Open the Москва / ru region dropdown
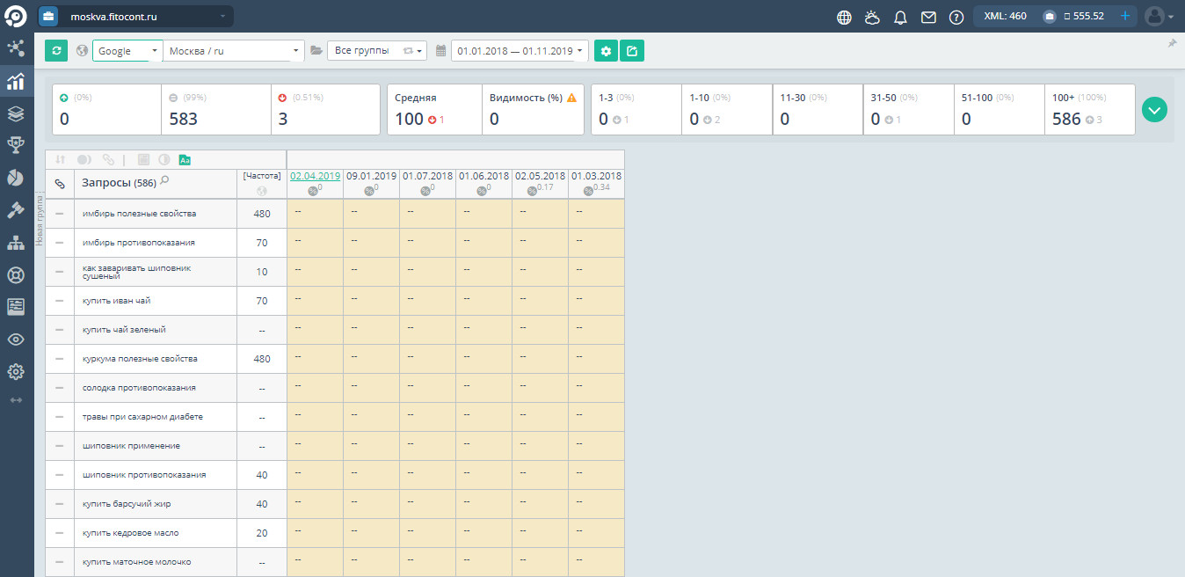The width and height of the screenshot is (1185, 577). tap(234, 51)
